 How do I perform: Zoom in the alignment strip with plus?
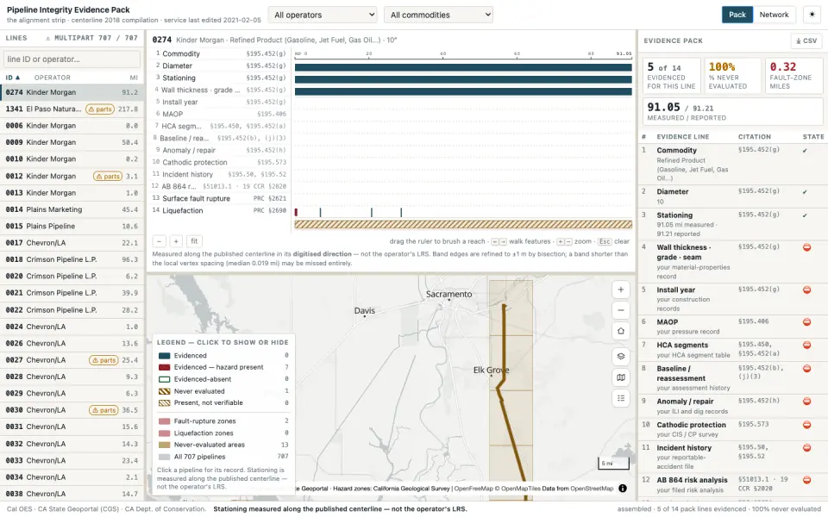tap(176, 241)
